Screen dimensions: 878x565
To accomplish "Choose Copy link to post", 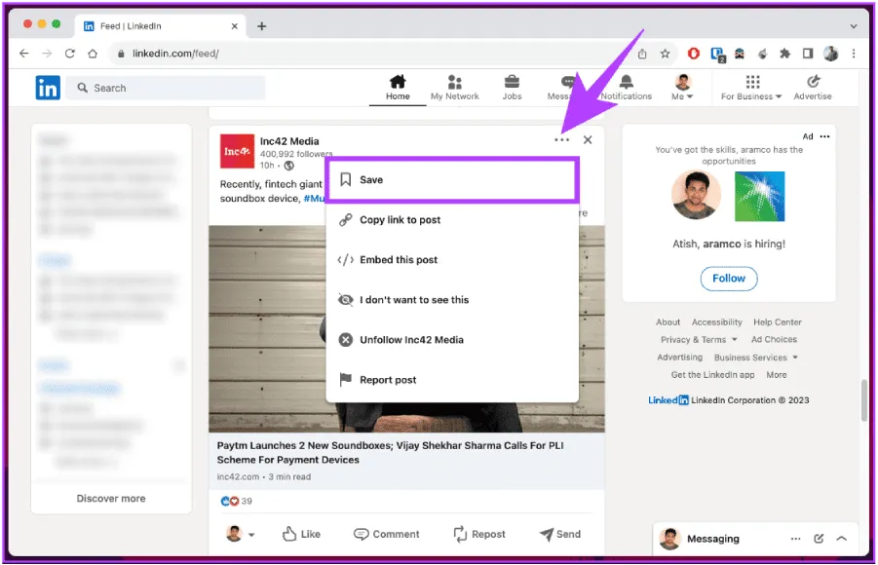I will 401,220.
